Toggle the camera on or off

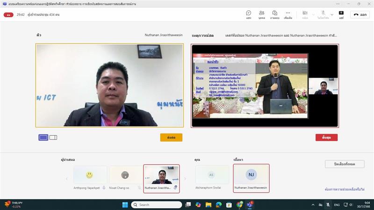coord(305,14)
